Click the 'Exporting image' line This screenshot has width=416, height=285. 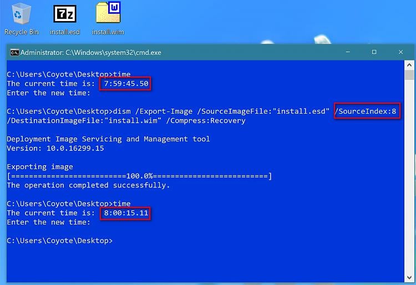40,167
